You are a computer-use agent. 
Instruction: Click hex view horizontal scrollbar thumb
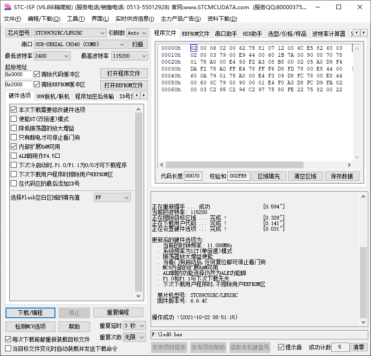235,165
